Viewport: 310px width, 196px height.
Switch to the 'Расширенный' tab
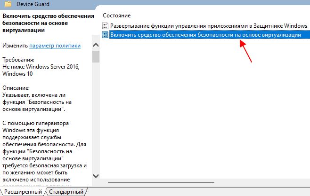(x=23, y=192)
